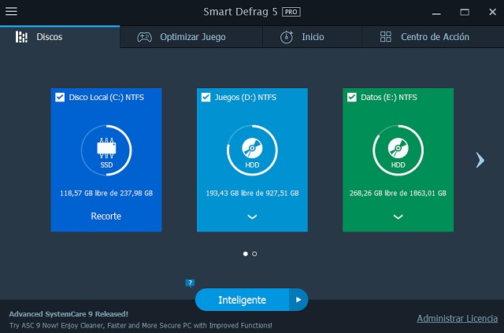The width and height of the screenshot is (504, 333).
Task: Click the SSD chip icon on drive C
Action: [x=106, y=148]
